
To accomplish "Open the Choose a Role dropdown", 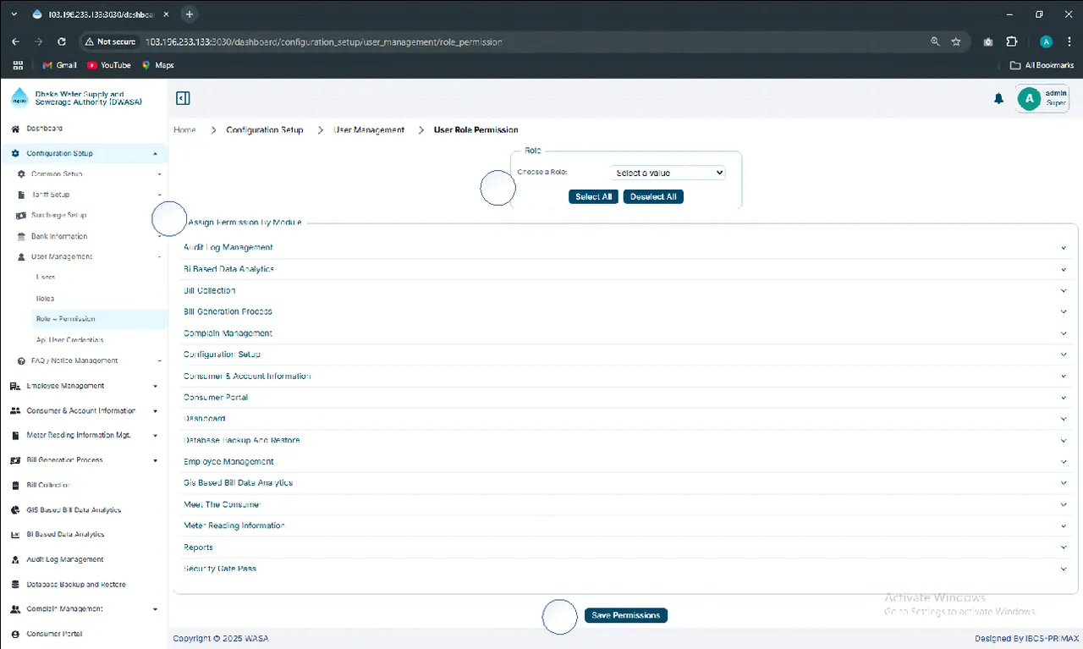I will point(668,173).
